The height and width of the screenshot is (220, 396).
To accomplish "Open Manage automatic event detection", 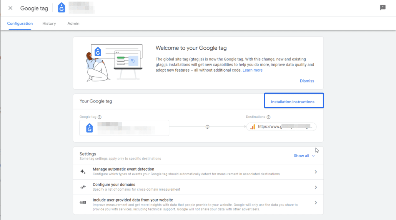I will click(198, 171).
